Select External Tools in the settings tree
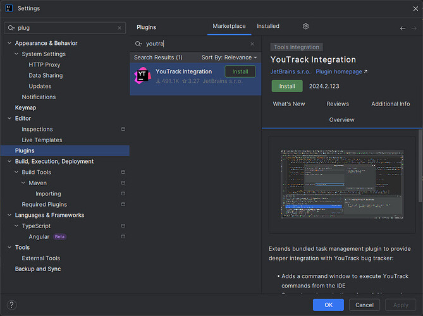This screenshot has height=316, width=423. (40, 258)
